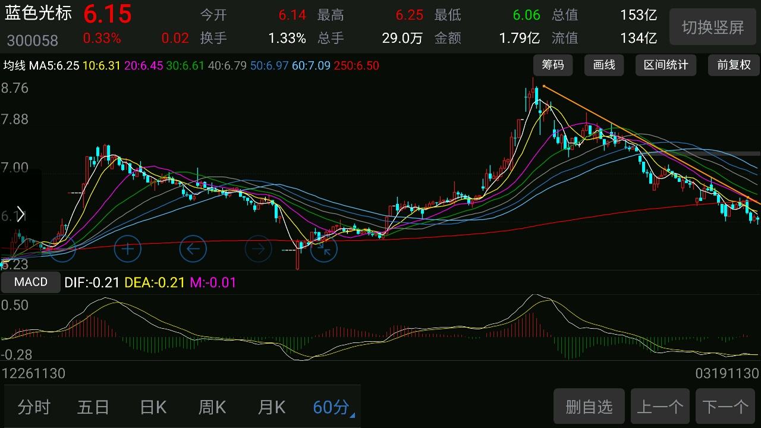Tap the 7.88 price axis label
This screenshot has height=428, width=761.
click(x=15, y=119)
